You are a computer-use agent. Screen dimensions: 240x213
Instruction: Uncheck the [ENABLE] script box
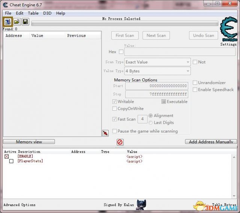click(7, 156)
